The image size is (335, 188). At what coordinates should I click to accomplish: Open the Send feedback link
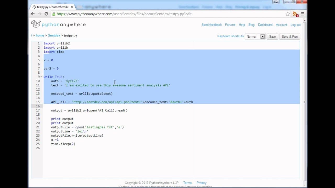(211, 25)
